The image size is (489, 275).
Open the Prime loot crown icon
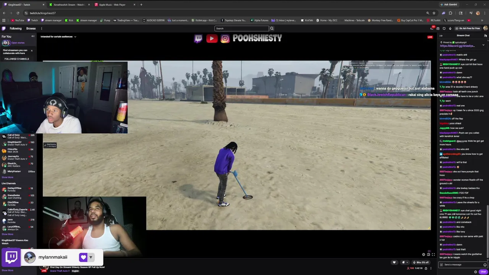[438, 28]
